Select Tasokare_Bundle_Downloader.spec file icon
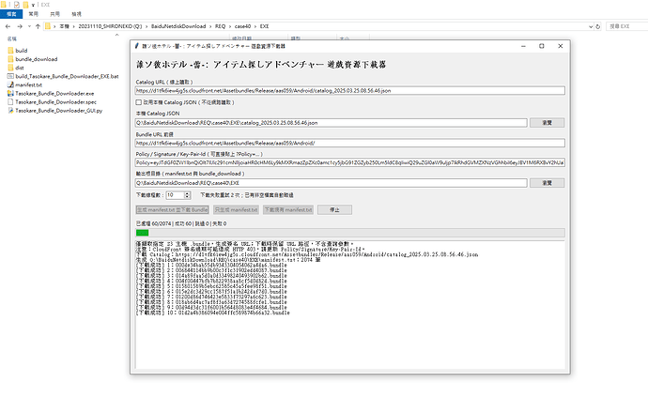This screenshot has width=648, height=397. [10, 102]
